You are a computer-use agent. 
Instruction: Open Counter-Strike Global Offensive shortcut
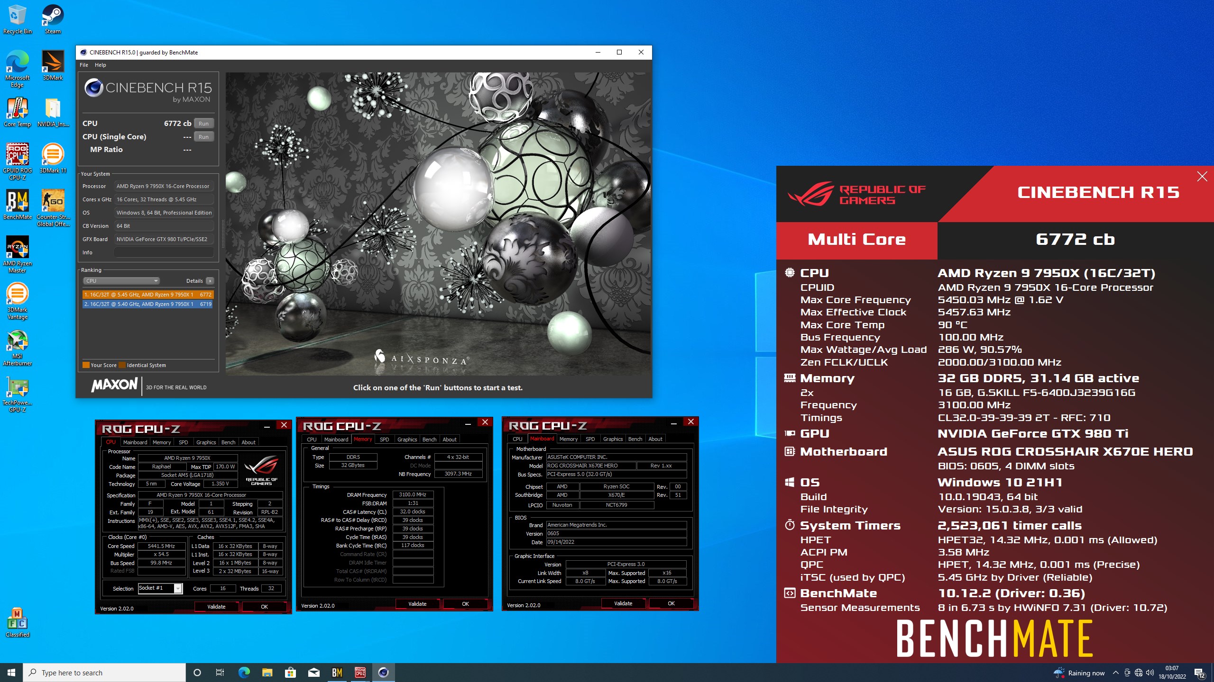click(53, 208)
